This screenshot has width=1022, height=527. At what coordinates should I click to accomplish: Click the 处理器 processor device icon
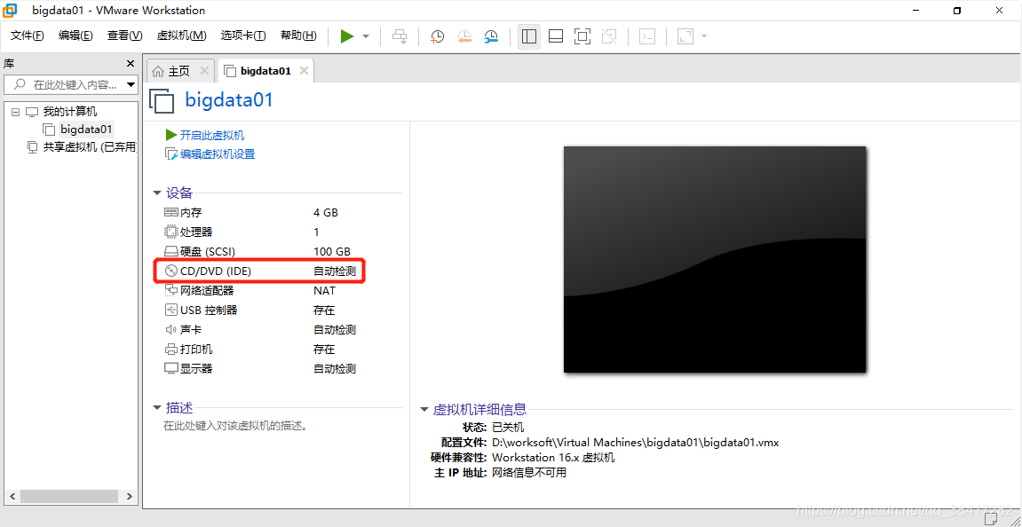(x=170, y=232)
